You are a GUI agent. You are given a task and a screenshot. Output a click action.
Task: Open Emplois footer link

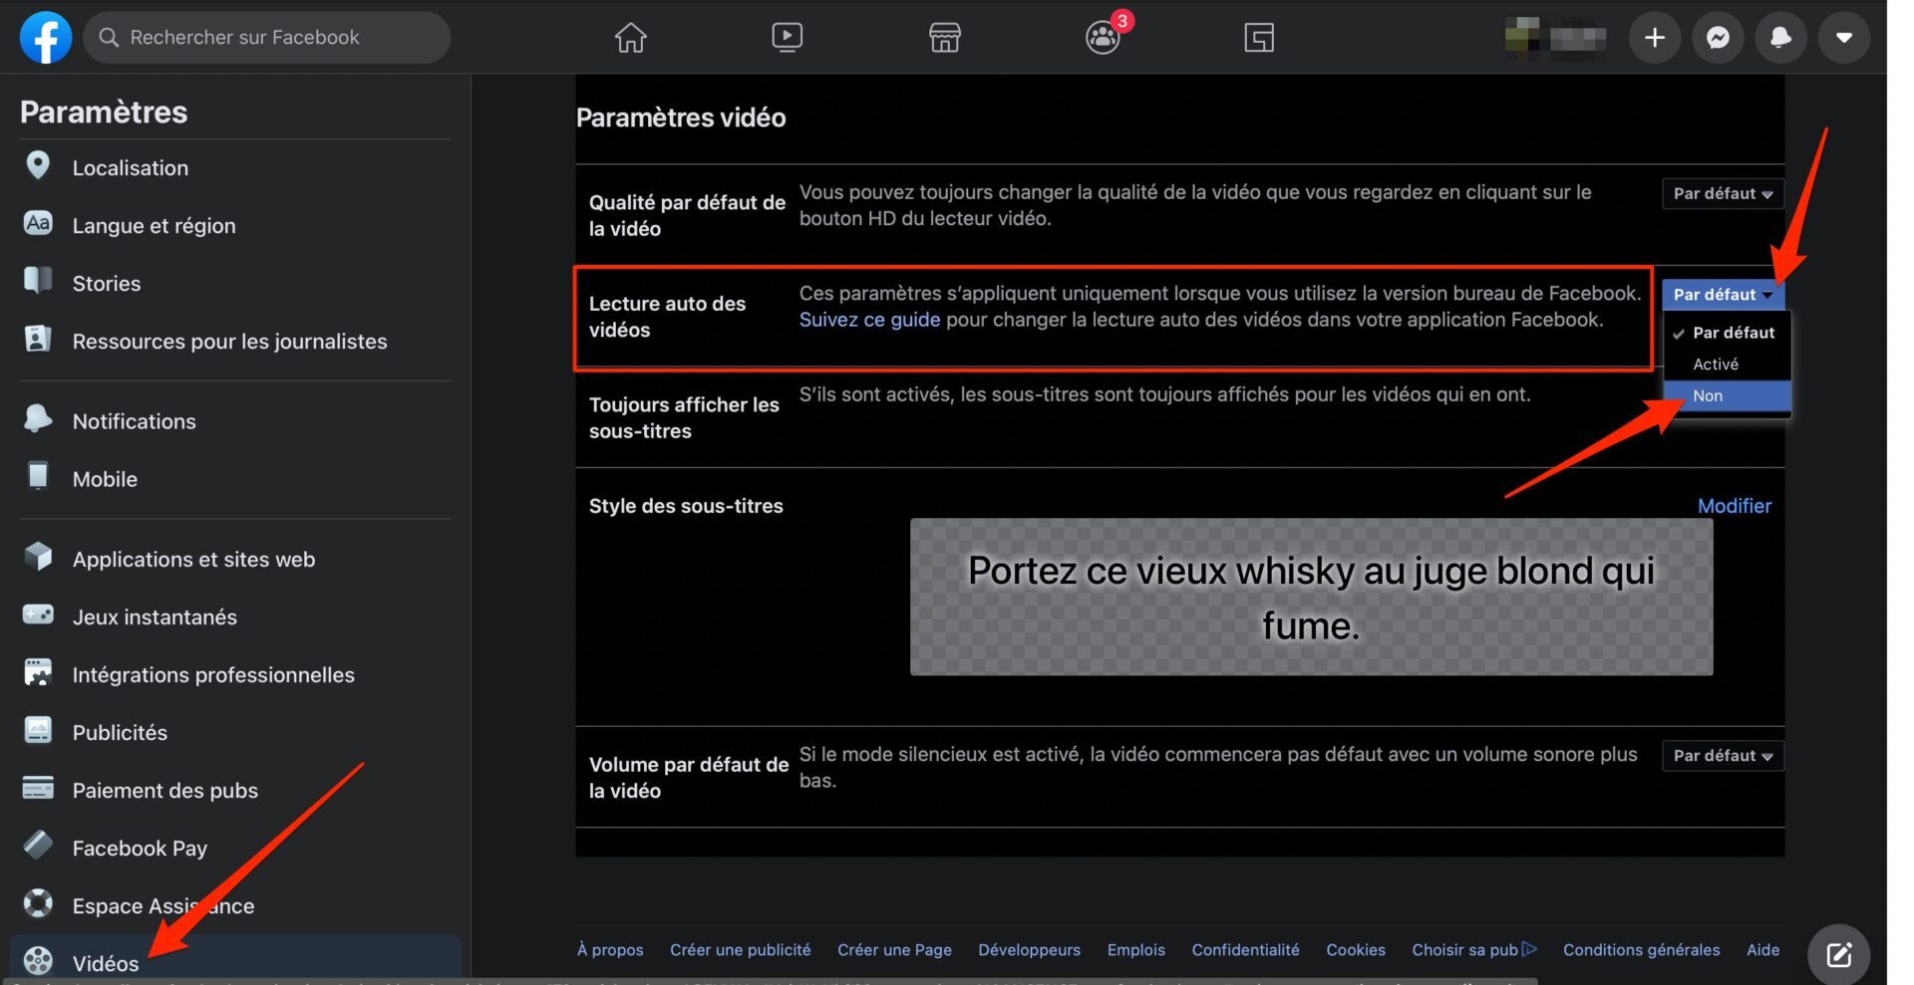click(1135, 950)
